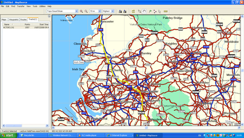244x138 pixels.
Task: Click the M61 motorway shield
Action: pos(129,87)
